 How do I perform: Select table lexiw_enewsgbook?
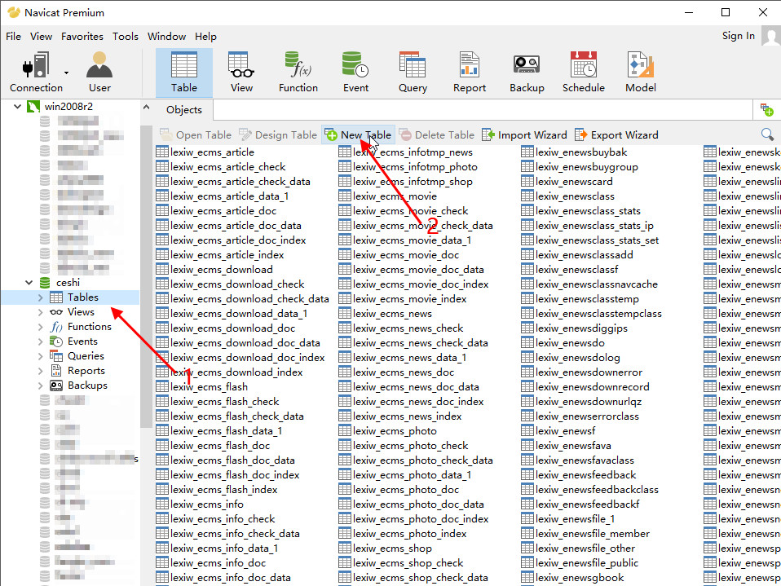[573, 578]
